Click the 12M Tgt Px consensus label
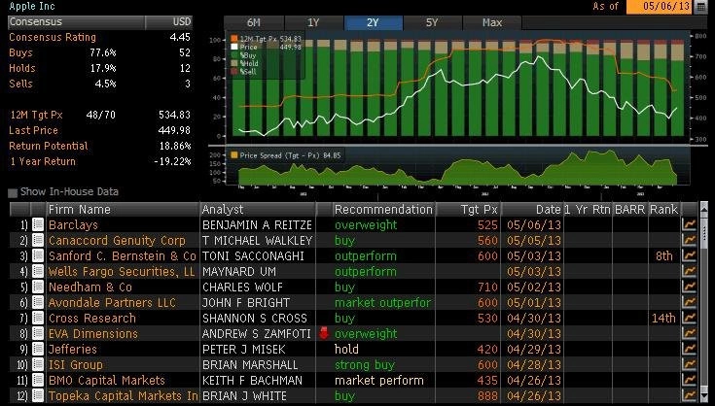This screenshot has width=715, height=406. [36, 115]
